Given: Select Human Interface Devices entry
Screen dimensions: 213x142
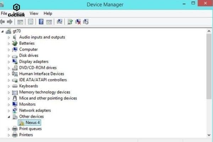Looking at the screenshot, I should tap(42, 74).
